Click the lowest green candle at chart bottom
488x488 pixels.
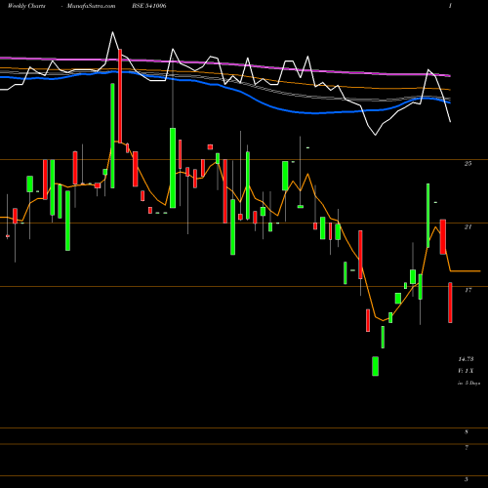click(375, 366)
